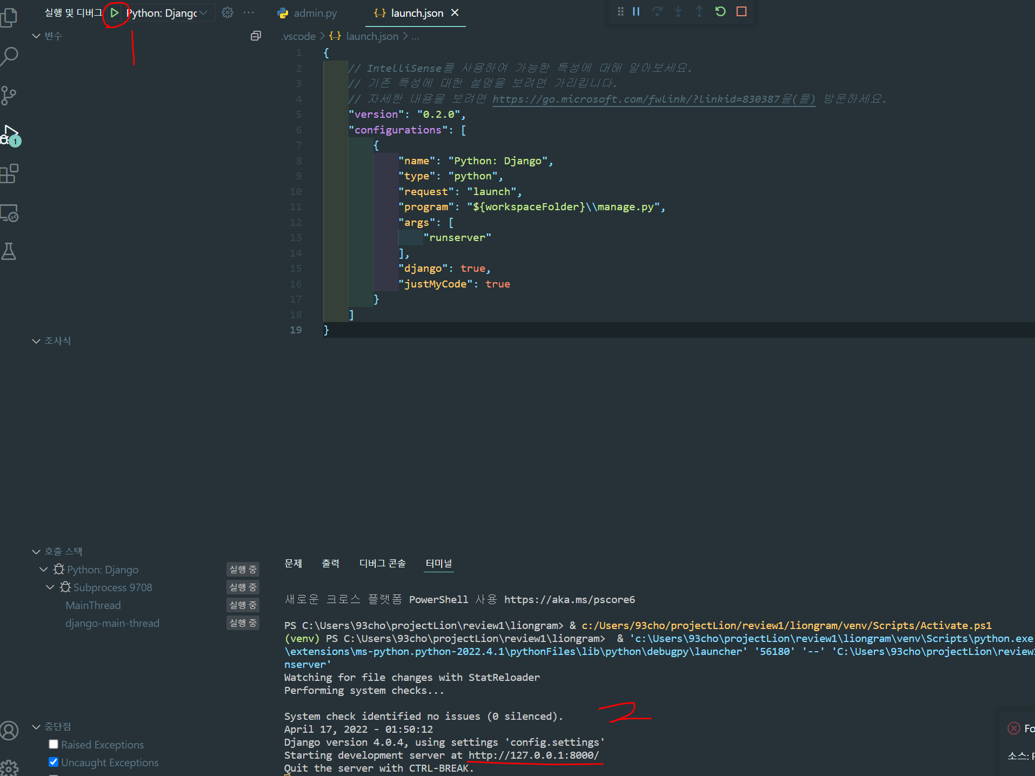This screenshot has width=1035, height=776.
Task: Click the "type": "python" line
Action: click(x=451, y=176)
